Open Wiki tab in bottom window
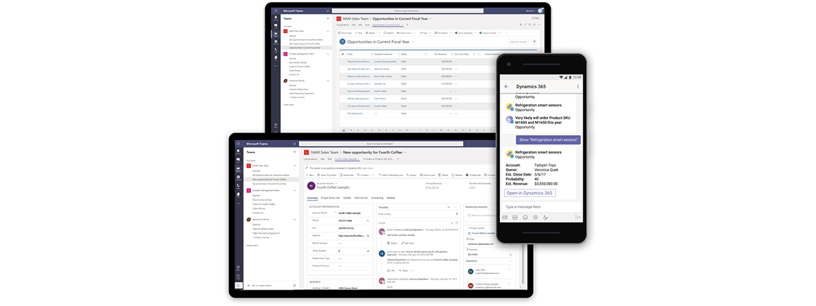This screenshot has width=816, height=306. coord(329,158)
